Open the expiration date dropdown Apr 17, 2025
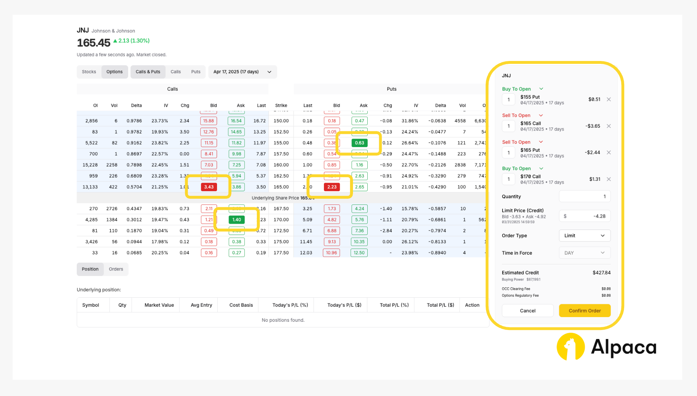 pos(242,72)
